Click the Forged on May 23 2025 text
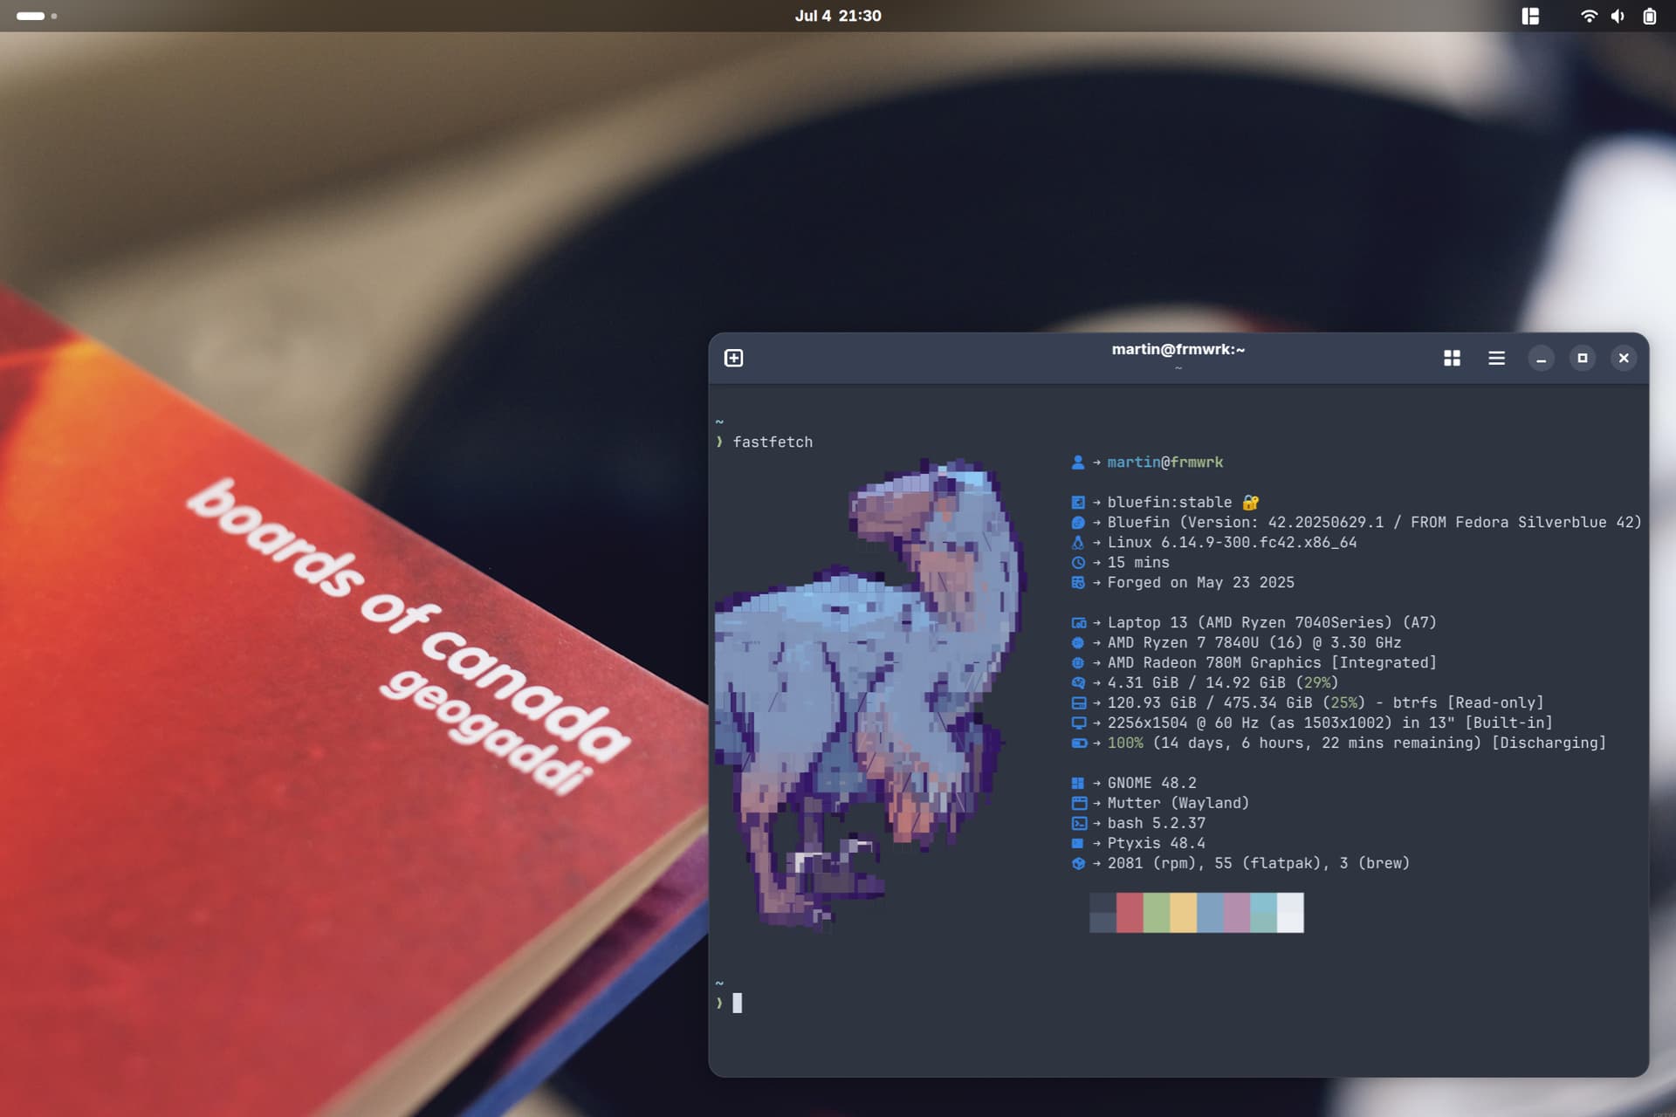The image size is (1676, 1117). pyautogui.click(x=1200, y=583)
